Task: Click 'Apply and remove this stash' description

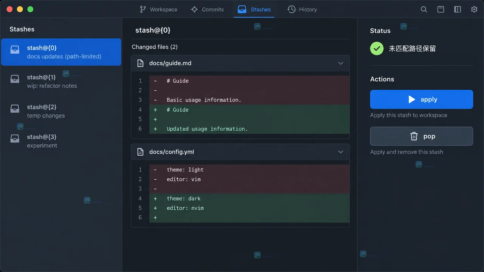Action: click(x=406, y=152)
